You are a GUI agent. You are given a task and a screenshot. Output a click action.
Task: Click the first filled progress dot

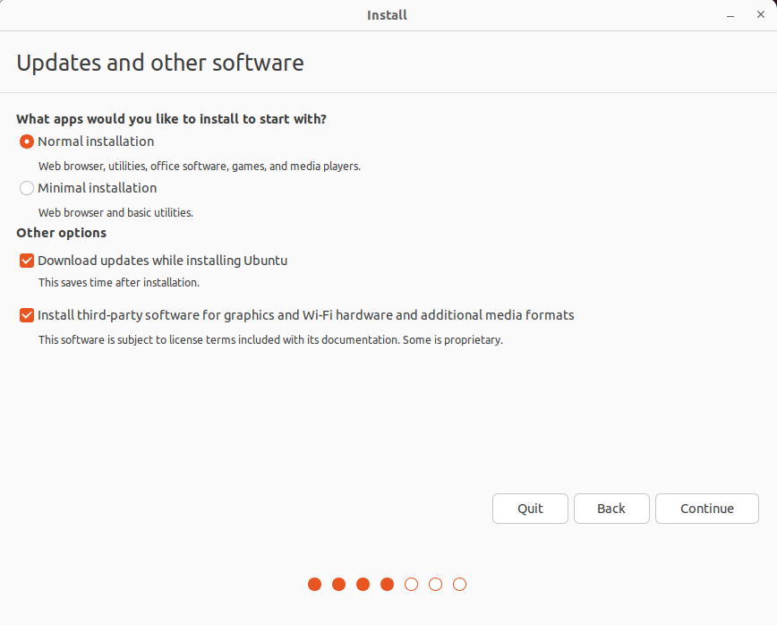coord(314,585)
